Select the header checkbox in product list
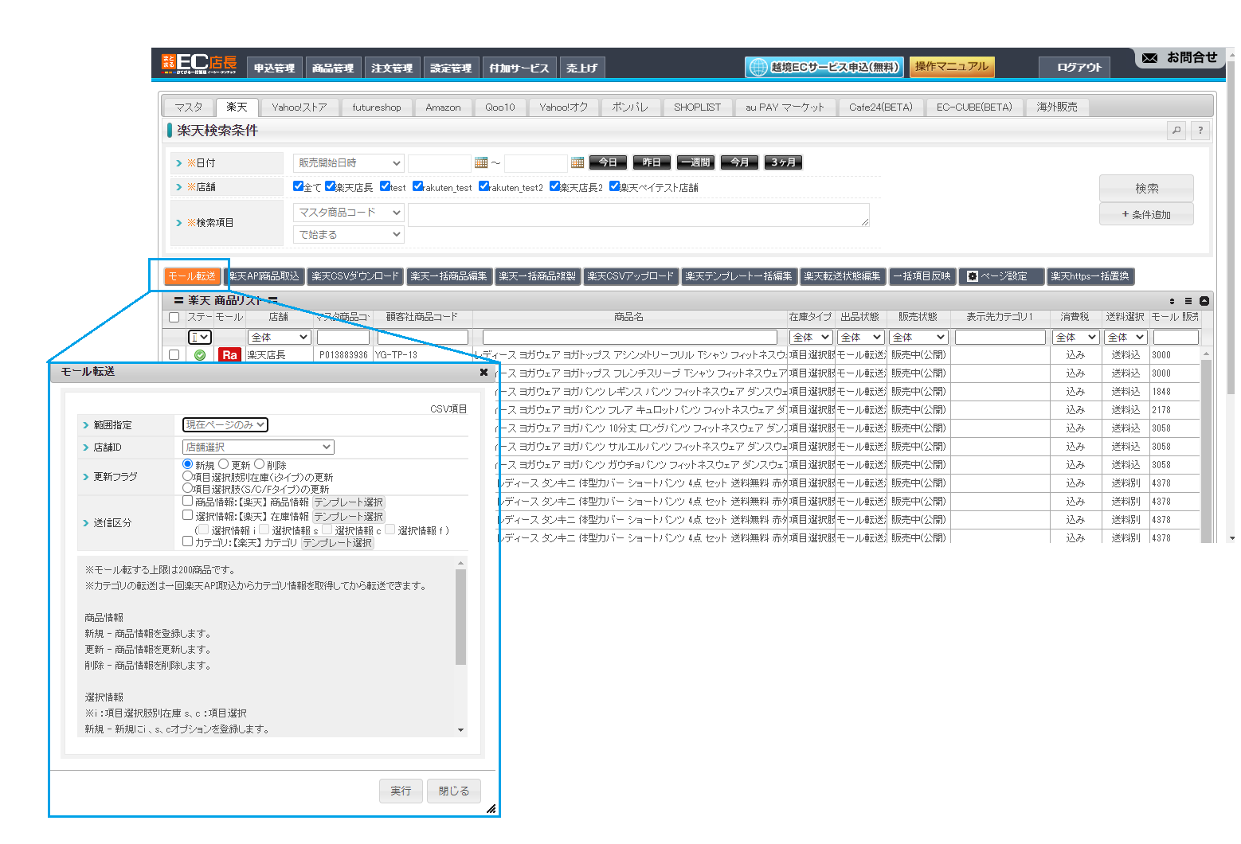Viewport: 1241px width, 844px height. 174,318
